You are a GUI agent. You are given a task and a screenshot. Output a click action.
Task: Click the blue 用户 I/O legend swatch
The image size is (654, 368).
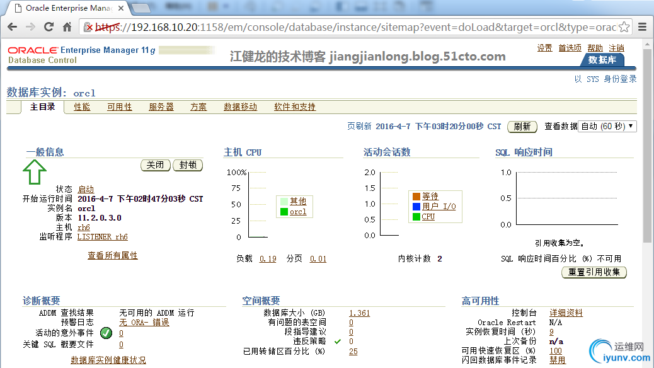tap(416, 207)
